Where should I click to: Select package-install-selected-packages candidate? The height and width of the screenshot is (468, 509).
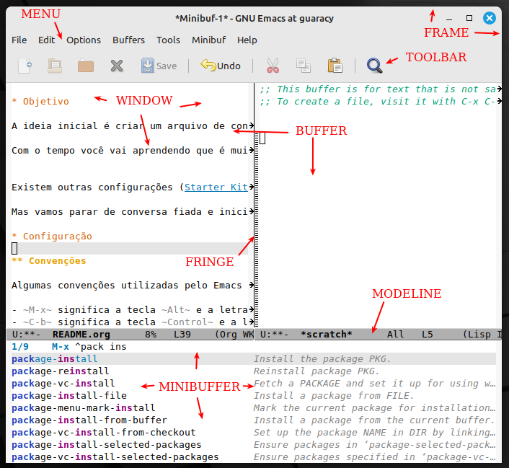106,445
